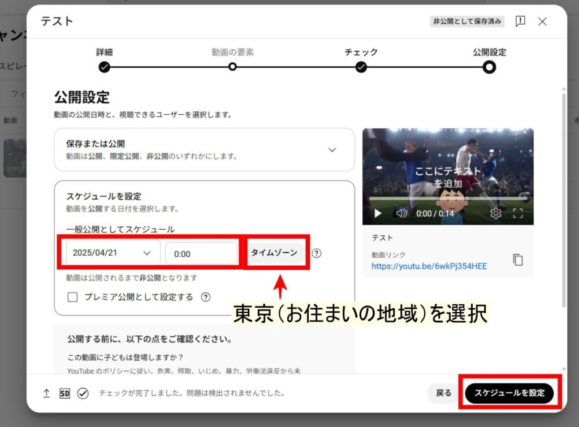Click the 戻る button
Image resolution: width=579 pixels, height=427 pixels.
(x=443, y=393)
